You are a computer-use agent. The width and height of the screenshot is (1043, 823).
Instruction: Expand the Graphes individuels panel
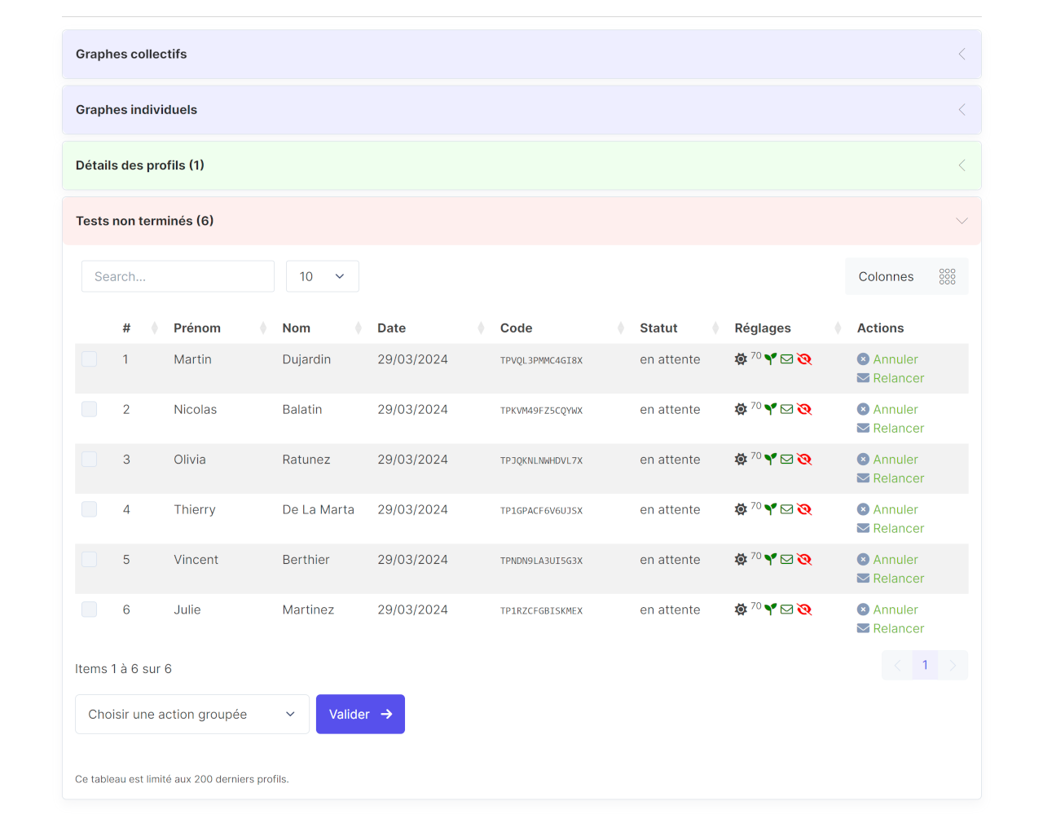521,110
